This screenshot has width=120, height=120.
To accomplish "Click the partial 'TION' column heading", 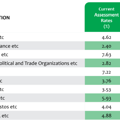I will 5,18.
